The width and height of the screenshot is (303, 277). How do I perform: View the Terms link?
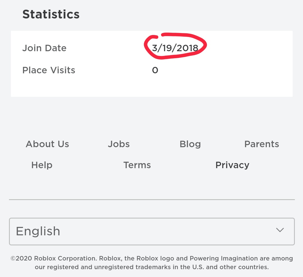137,165
